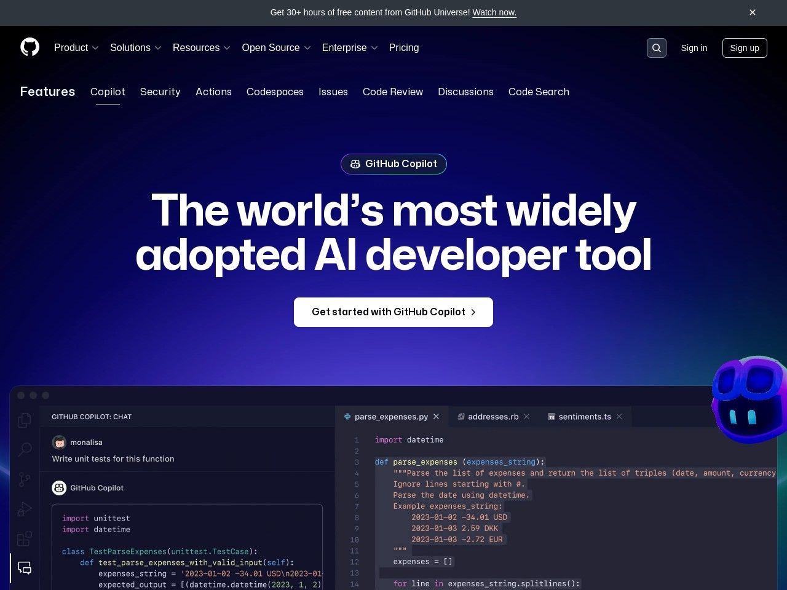This screenshot has height=590, width=787.
Task: Click line number 14 in the editor gutter
Action: (x=354, y=584)
